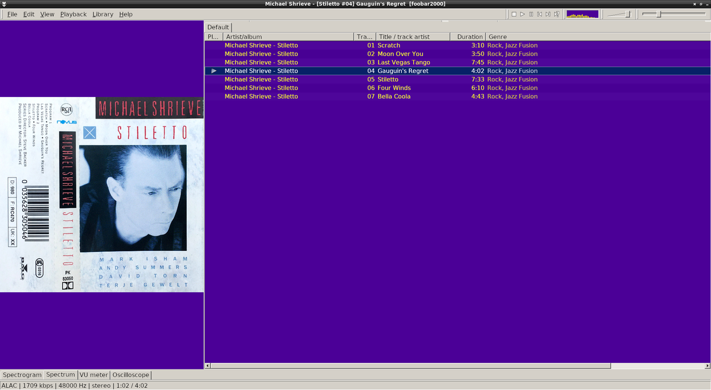The width and height of the screenshot is (711, 390).
Task: Sort by Genre column header
Action: pos(598,37)
